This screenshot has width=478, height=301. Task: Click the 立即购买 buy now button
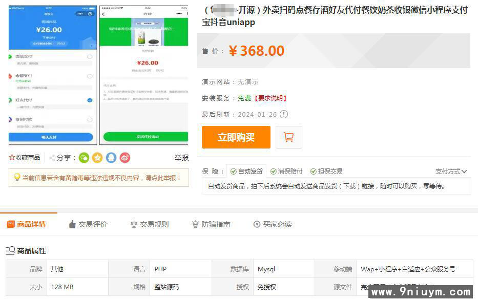(236, 137)
